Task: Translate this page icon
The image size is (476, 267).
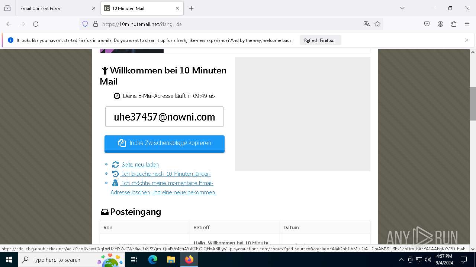Action: [x=367, y=24]
